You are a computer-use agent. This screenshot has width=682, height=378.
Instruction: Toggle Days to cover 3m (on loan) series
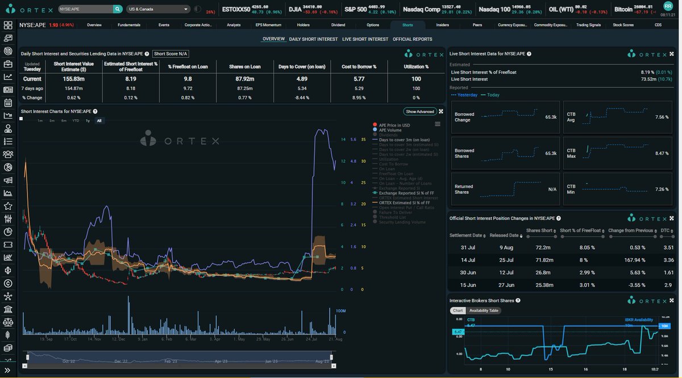tap(401, 140)
